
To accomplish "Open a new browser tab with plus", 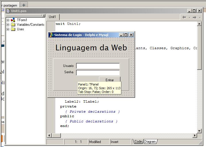I will point(24,5).
